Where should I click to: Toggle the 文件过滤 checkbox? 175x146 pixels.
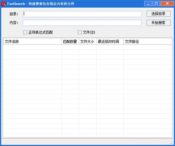pos(79,32)
